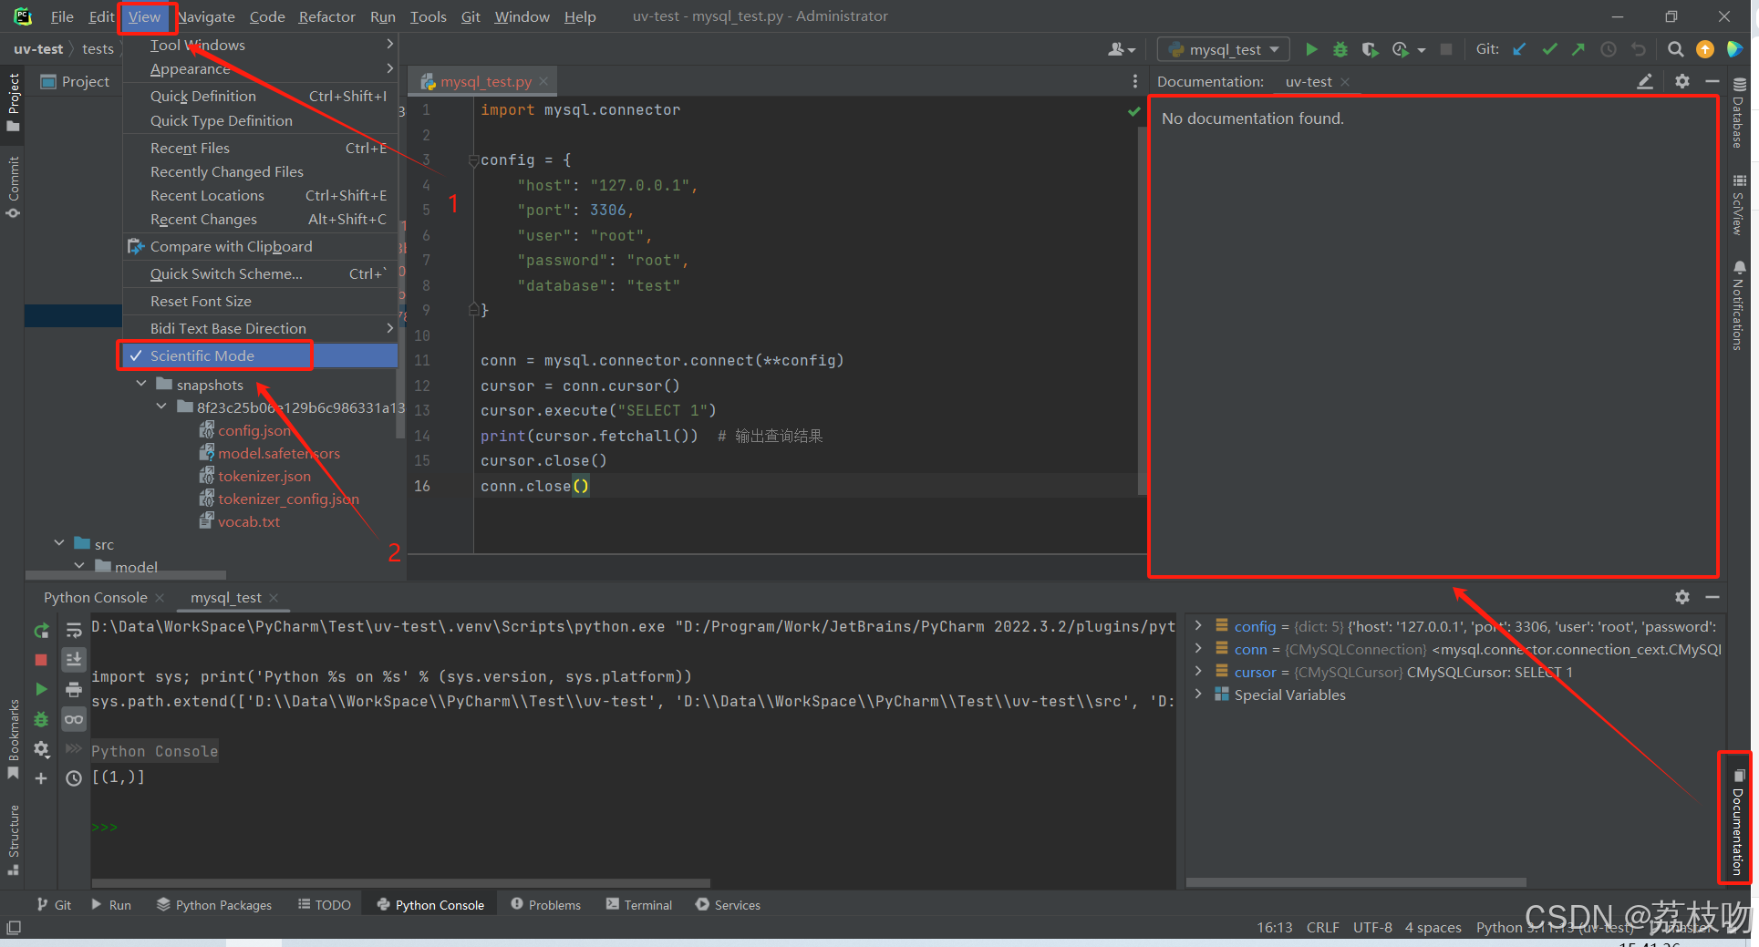
Task: Hide the Documentation panel with minus icon
Action: point(1712,81)
